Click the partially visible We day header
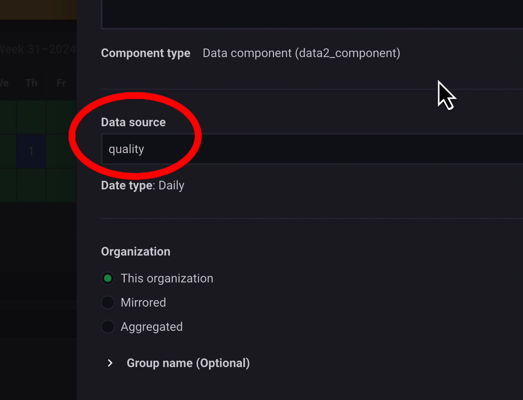 tap(5, 83)
